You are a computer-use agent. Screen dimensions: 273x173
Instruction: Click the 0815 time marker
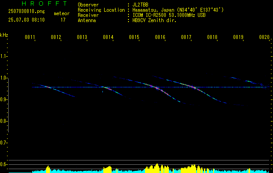pyautogui.click(x=134, y=37)
